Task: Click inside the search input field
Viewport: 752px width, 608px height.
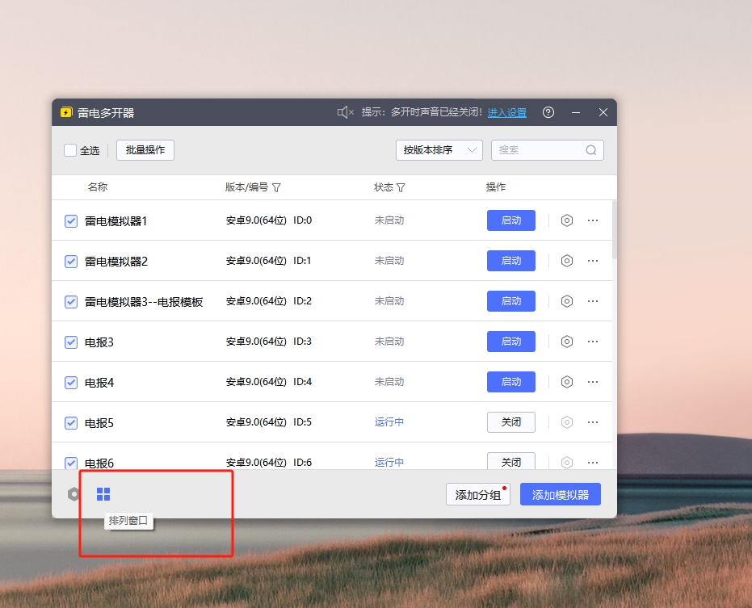Action: click(541, 150)
